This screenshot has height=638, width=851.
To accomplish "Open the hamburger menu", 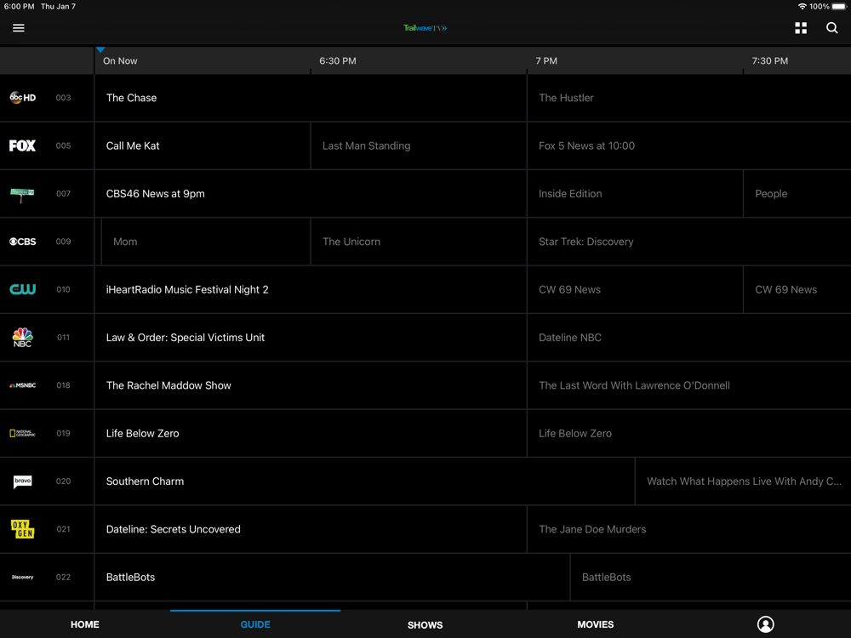I will tap(19, 28).
